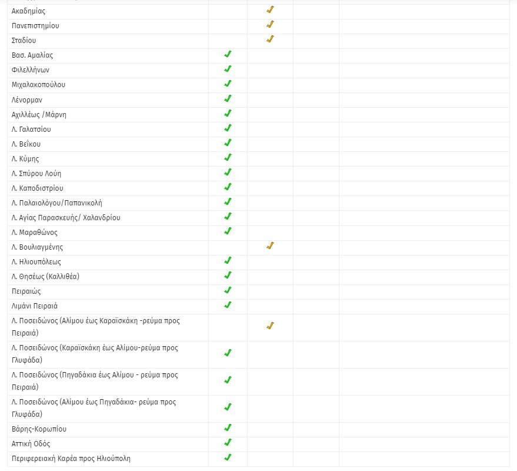Select the Φιλελλήνων street label
Screen dimensions: 517x471
click(31, 70)
